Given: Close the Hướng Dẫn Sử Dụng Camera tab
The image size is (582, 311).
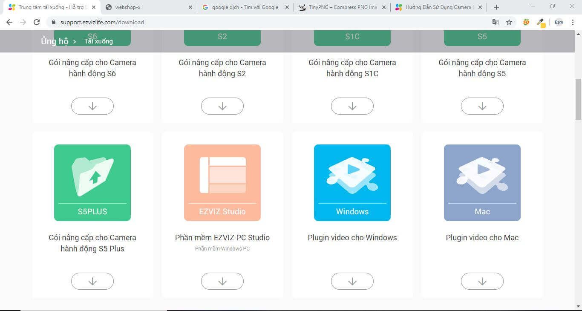Looking at the screenshot, I should point(481,7).
